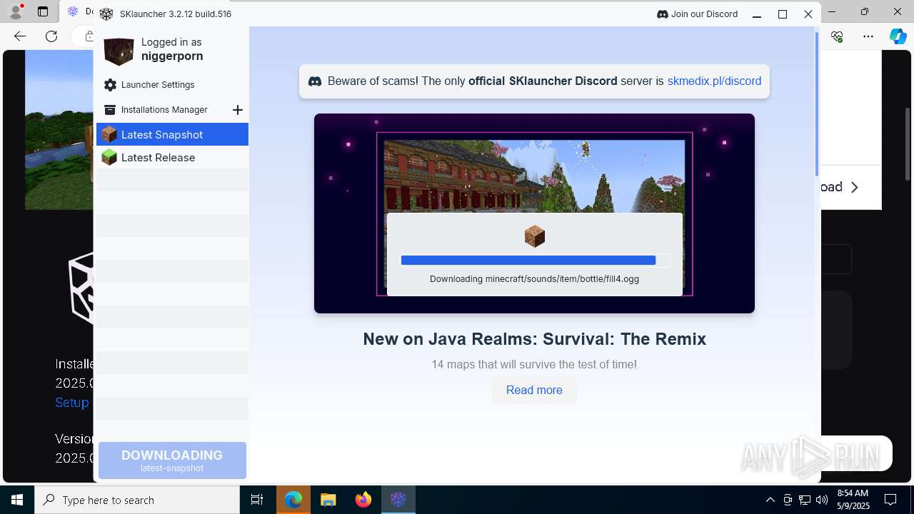Viewport: 914px width, 514px height.
Task: Add new installation with plus icon
Action: 238,110
